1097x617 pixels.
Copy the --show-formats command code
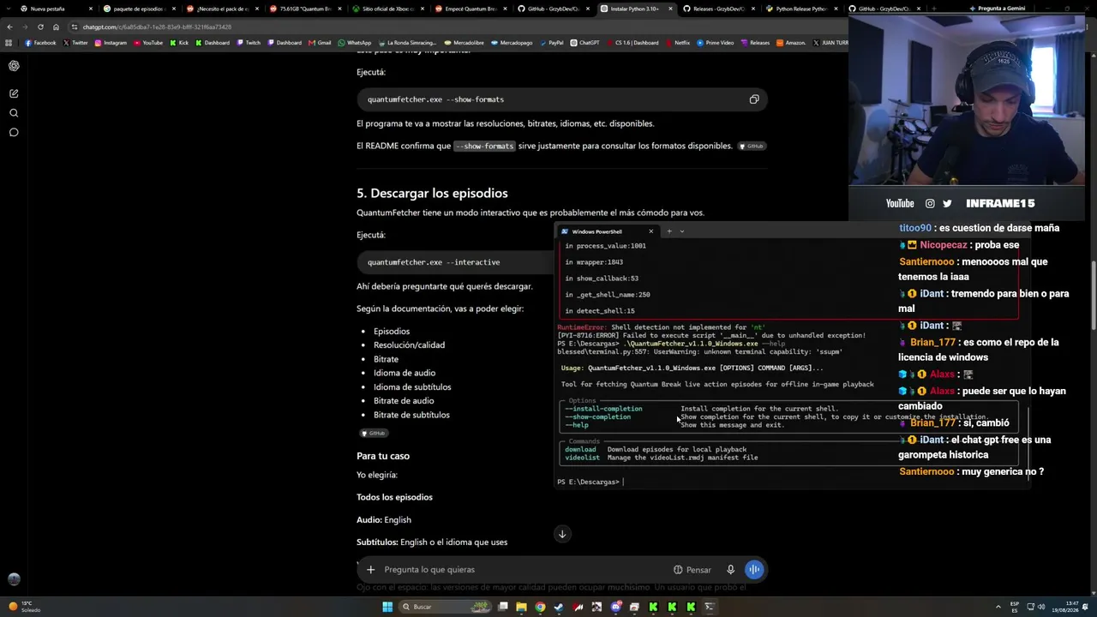tap(754, 99)
